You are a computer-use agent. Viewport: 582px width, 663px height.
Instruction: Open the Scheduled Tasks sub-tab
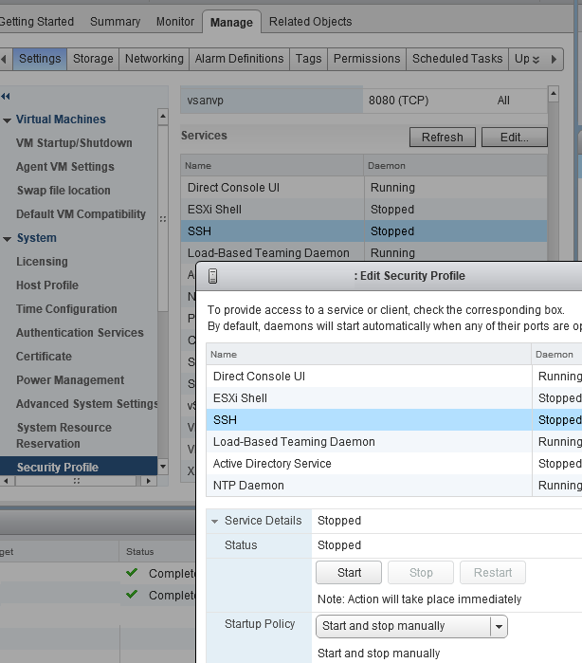tap(457, 59)
